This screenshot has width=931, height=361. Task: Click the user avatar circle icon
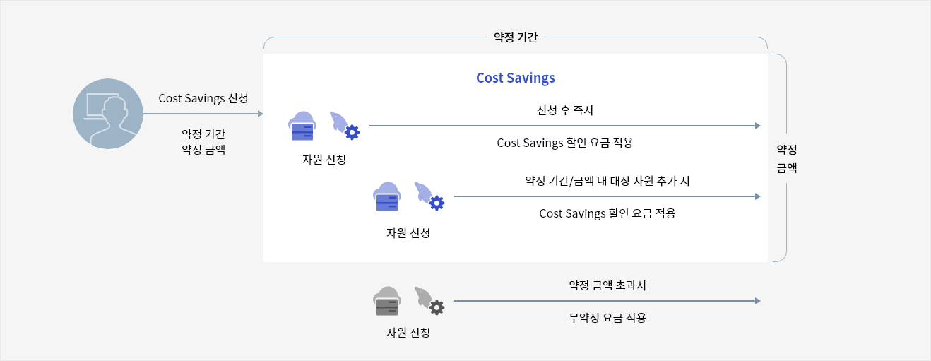pyautogui.click(x=108, y=114)
